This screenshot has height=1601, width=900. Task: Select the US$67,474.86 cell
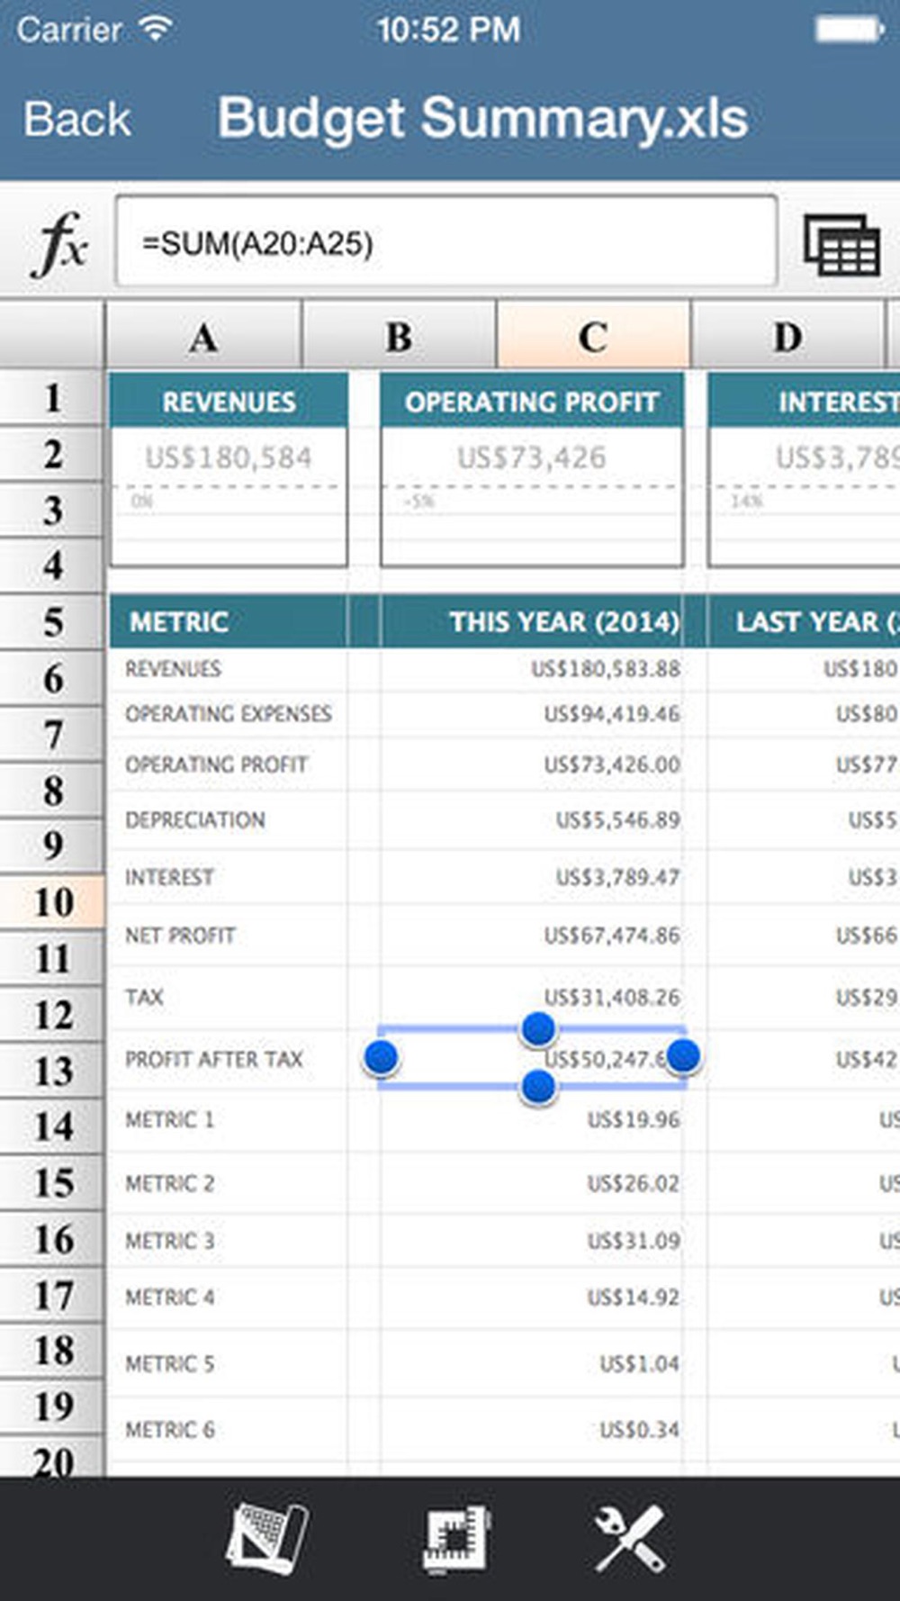532,936
